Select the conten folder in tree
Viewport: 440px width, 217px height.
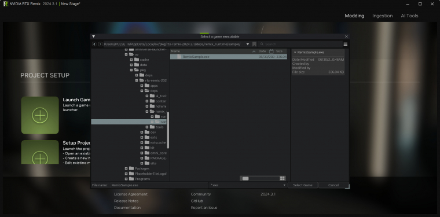(x=160, y=101)
